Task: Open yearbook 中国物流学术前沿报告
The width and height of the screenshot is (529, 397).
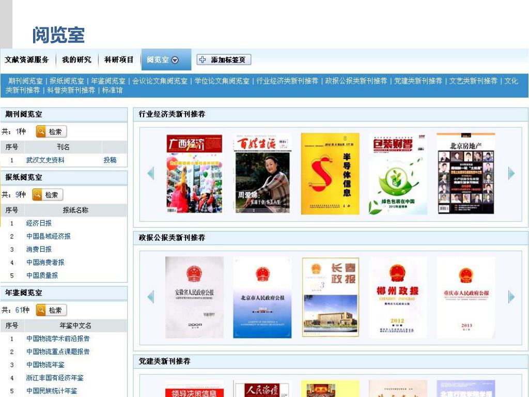Action: pos(58,339)
